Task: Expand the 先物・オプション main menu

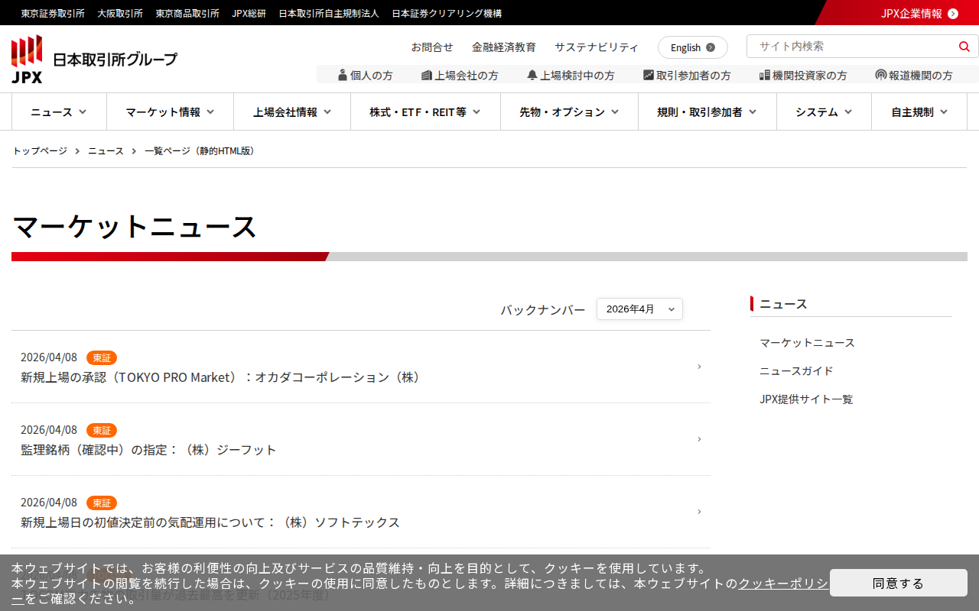Action: 569,112
